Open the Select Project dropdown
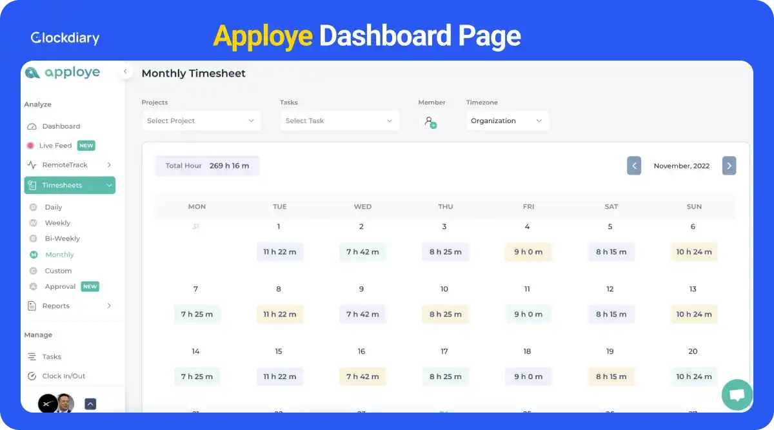The image size is (774, 430). (x=201, y=121)
